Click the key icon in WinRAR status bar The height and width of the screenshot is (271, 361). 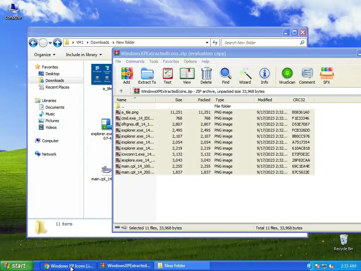point(124,228)
